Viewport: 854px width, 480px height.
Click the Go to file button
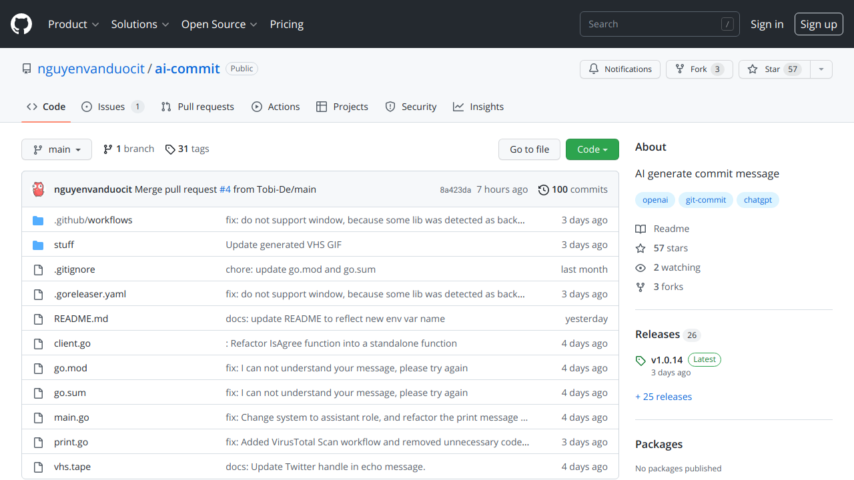530,149
